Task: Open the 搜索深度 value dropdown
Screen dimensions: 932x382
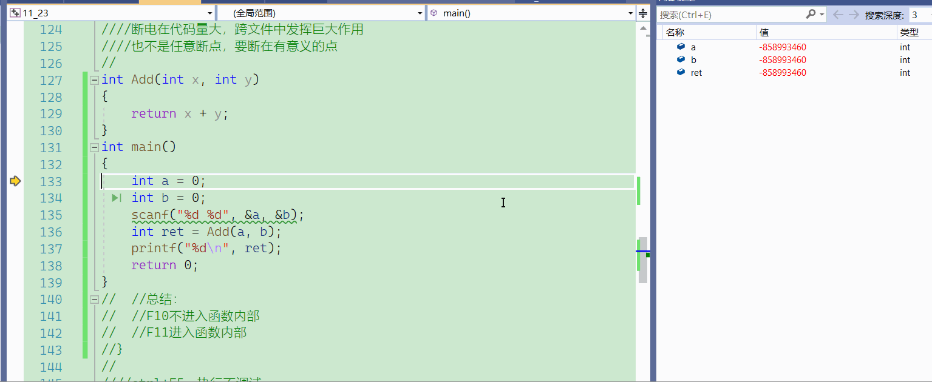Action: (920, 15)
